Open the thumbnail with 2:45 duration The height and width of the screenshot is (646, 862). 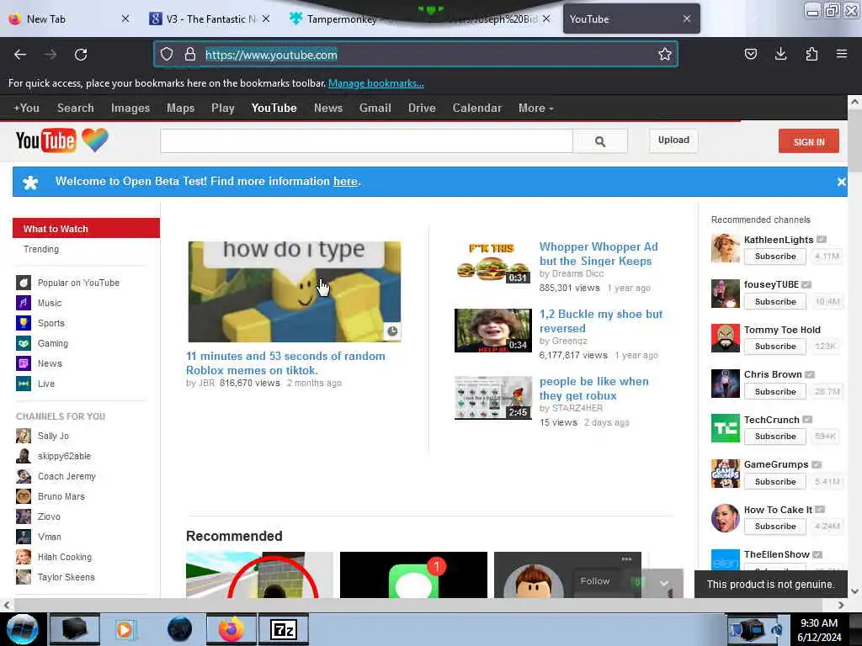(492, 398)
